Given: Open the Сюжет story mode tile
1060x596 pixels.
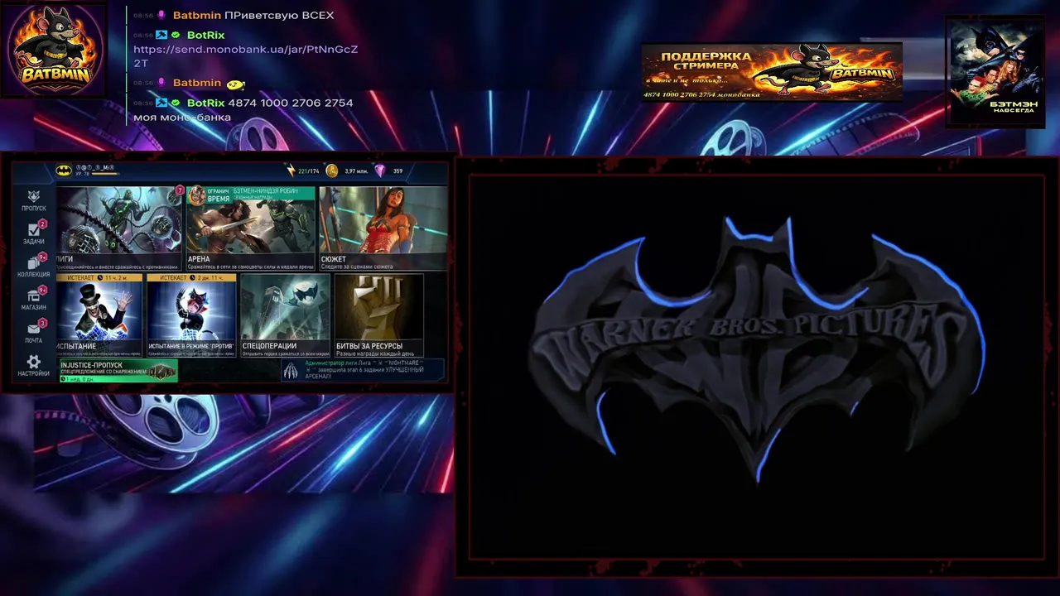Looking at the screenshot, I should (x=383, y=228).
